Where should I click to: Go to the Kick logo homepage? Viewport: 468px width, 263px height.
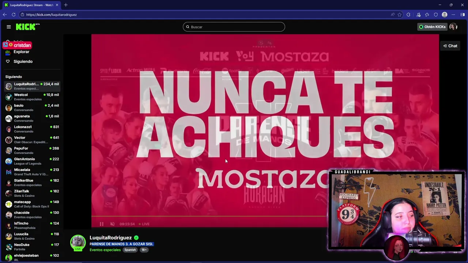click(x=27, y=27)
